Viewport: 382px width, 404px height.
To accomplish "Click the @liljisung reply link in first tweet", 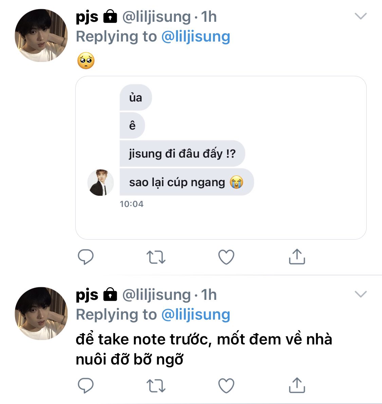I will point(196,36).
